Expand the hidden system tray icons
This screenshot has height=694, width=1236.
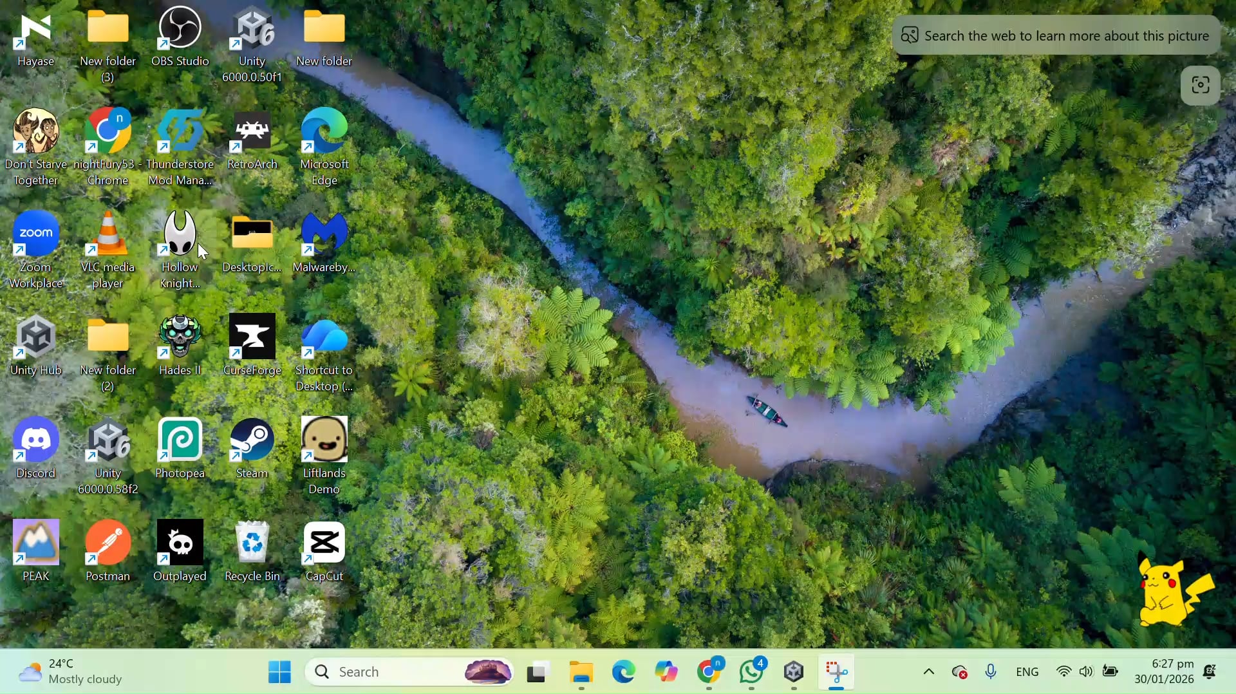pyautogui.click(x=928, y=672)
